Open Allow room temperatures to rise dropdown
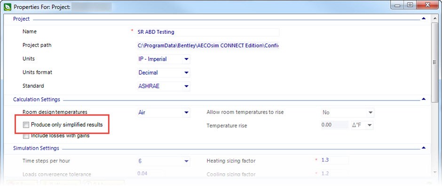 pos(348,112)
